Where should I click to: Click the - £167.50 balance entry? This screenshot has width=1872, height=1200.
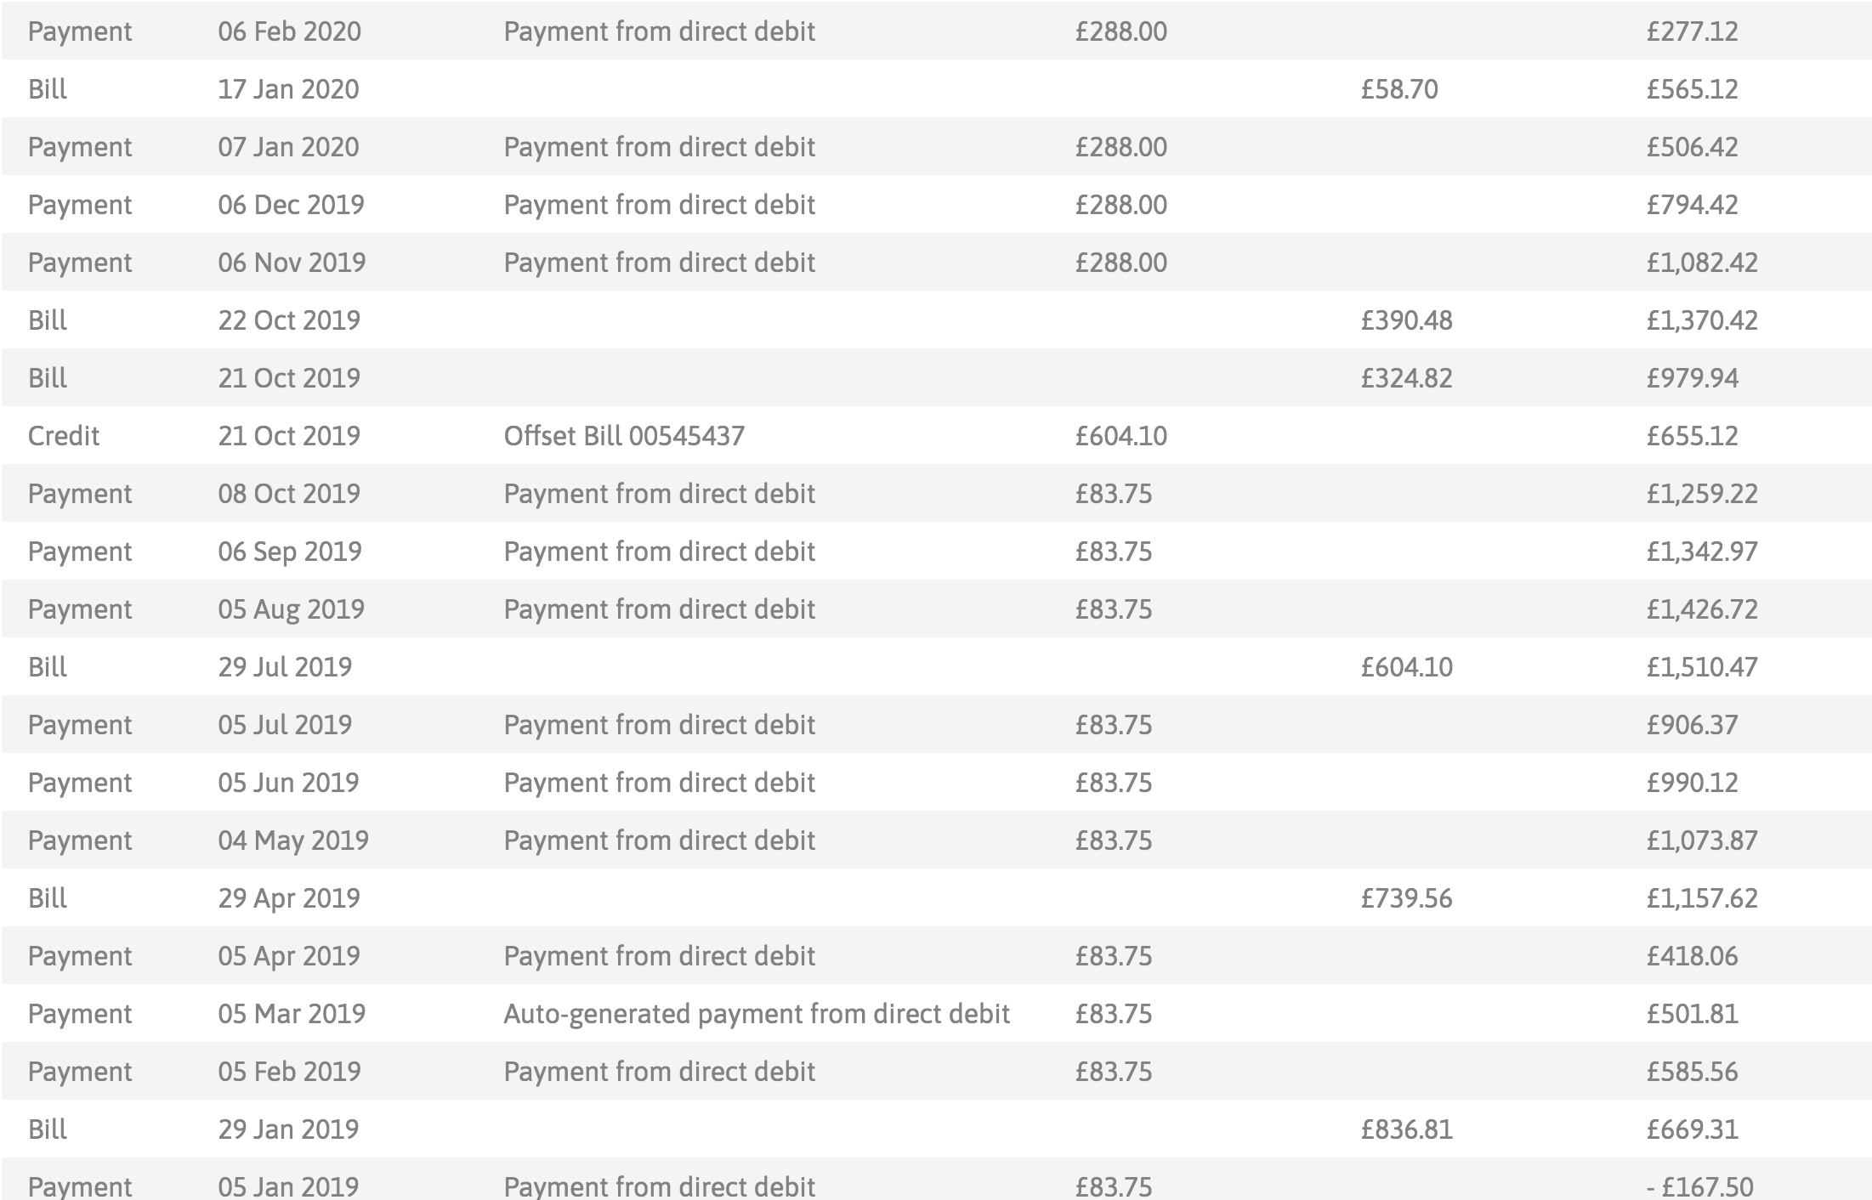coord(1699,1186)
